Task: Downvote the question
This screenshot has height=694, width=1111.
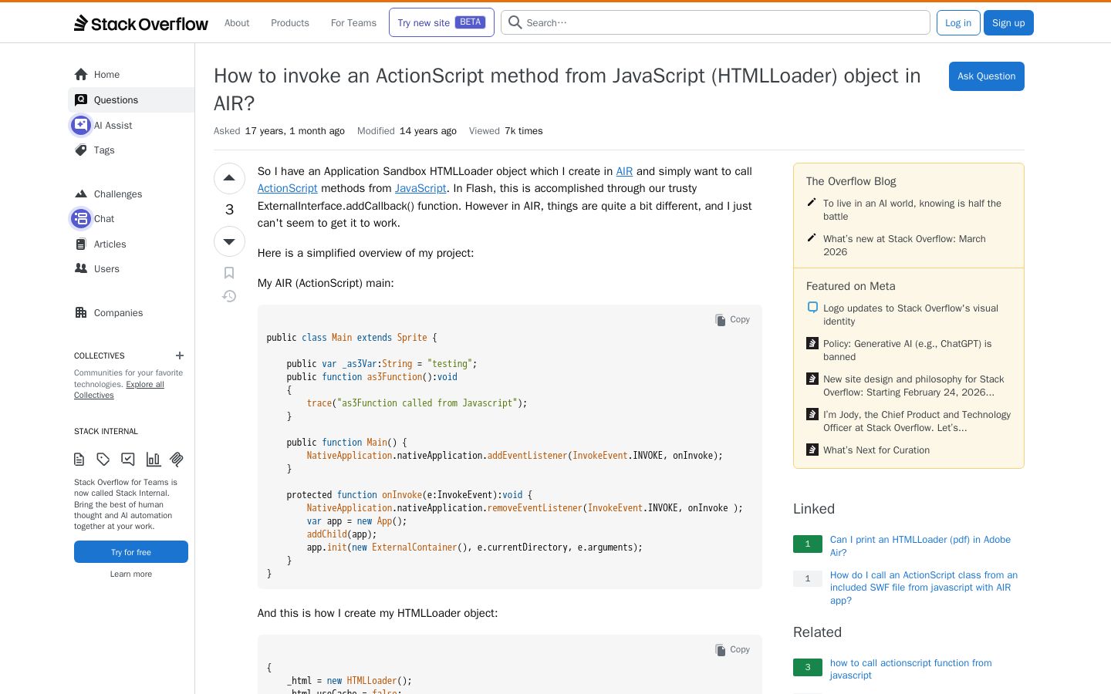Action: [x=229, y=241]
